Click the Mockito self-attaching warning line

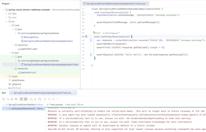(126, 111)
